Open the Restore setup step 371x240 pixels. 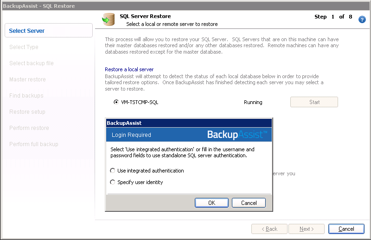click(27, 111)
